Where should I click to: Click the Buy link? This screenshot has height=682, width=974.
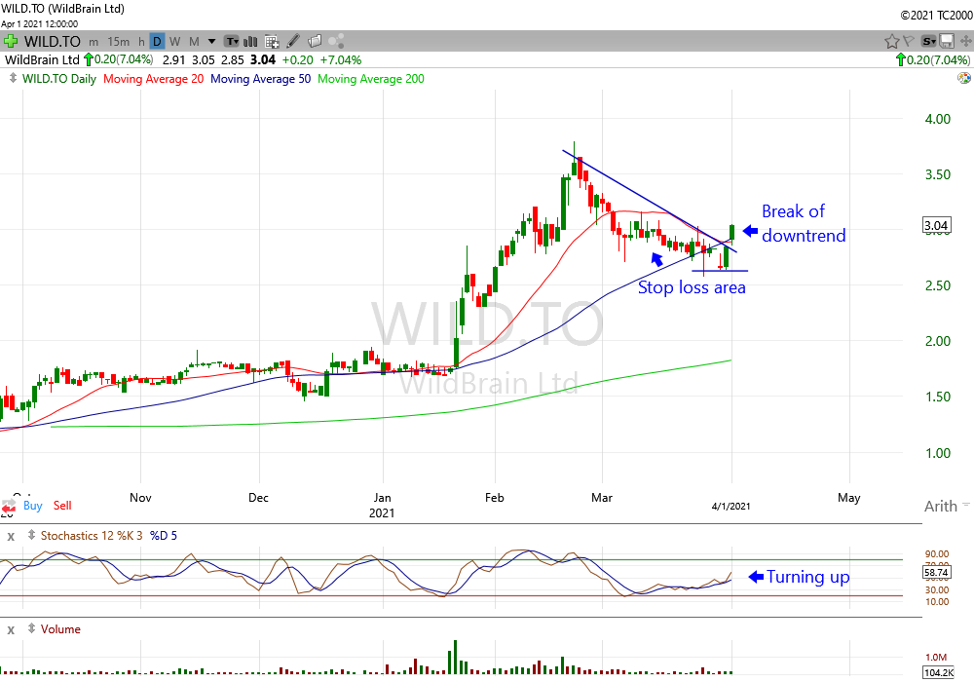pos(33,506)
